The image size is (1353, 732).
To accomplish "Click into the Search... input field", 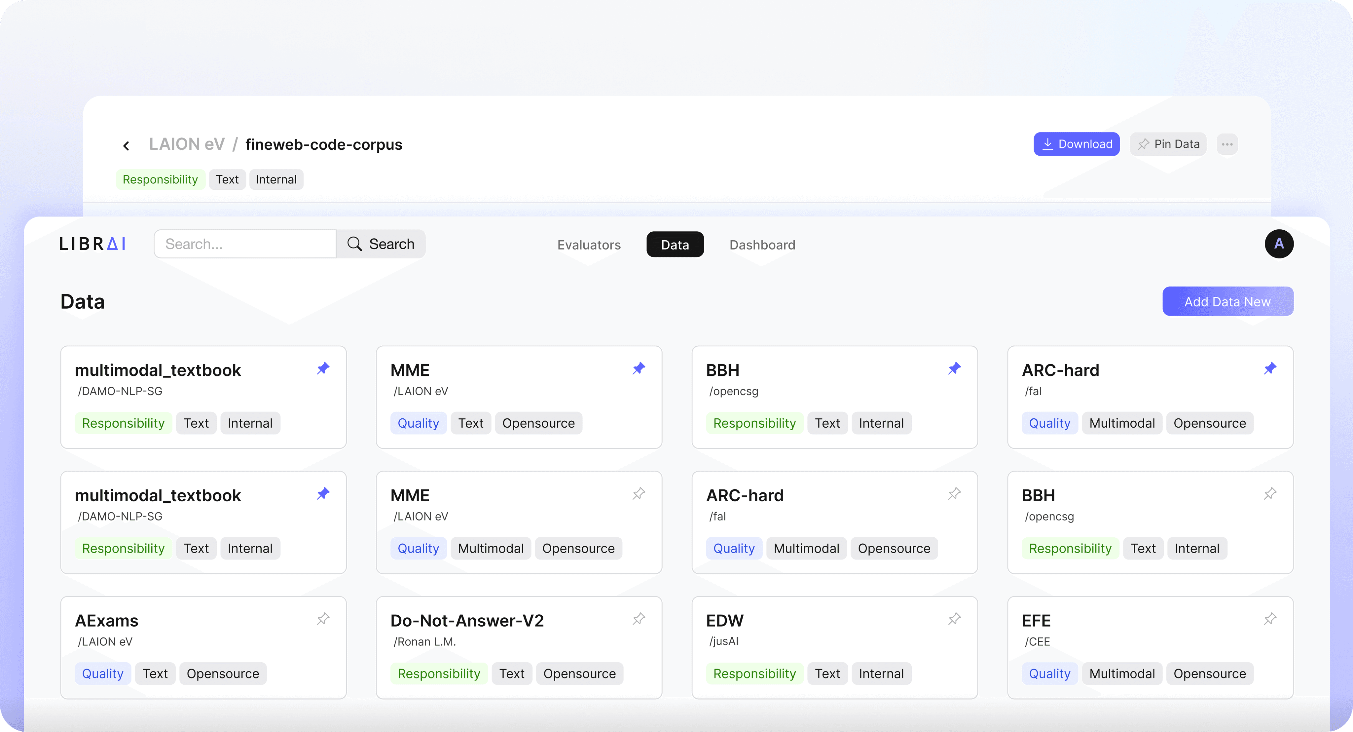I will [x=245, y=244].
